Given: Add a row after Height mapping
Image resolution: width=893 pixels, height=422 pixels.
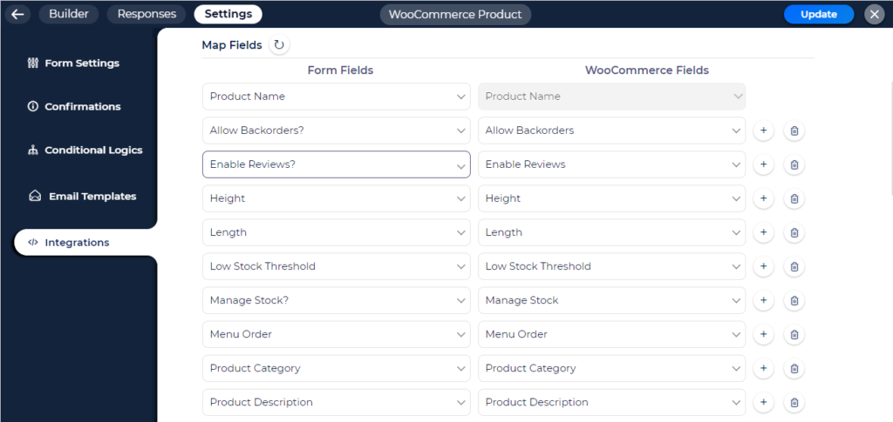Looking at the screenshot, I should (x=763, y=198).
